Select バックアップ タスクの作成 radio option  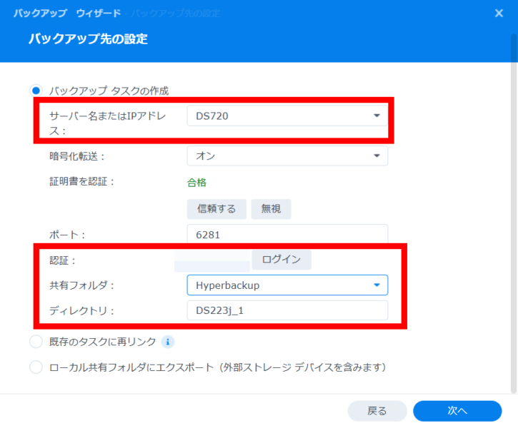pos(36,91)
